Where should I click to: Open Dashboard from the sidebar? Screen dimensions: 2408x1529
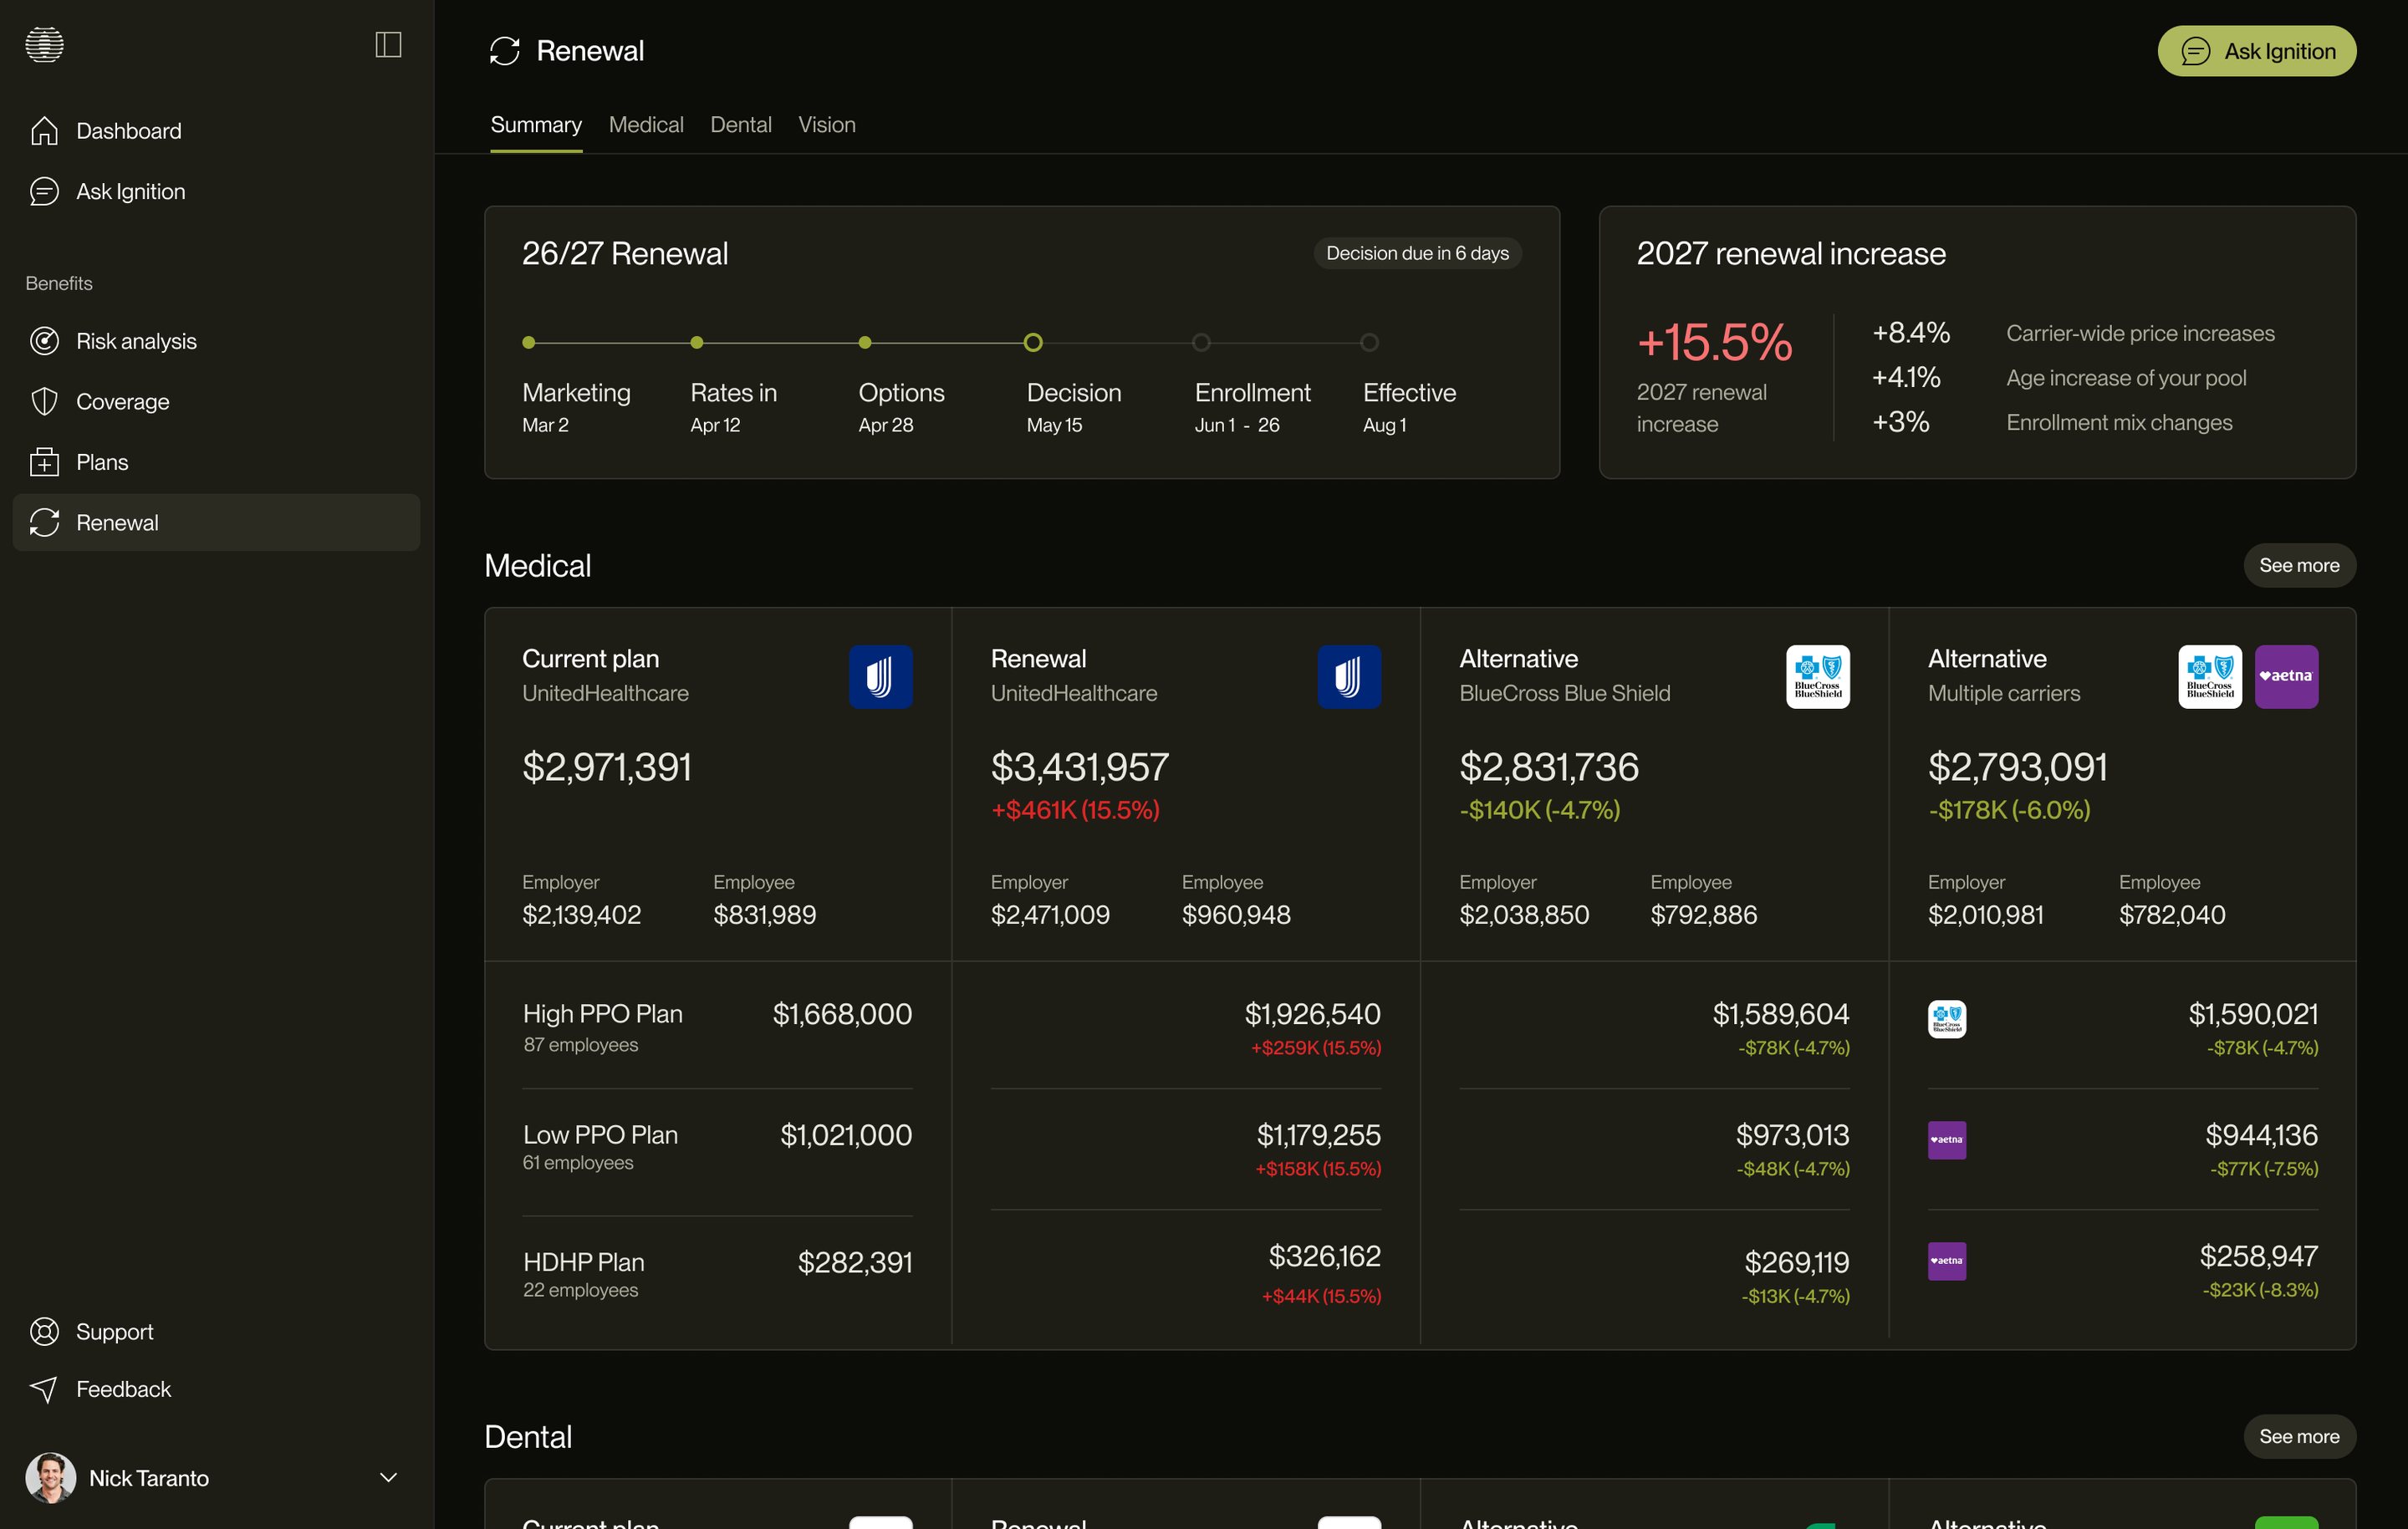pos(216,131)
